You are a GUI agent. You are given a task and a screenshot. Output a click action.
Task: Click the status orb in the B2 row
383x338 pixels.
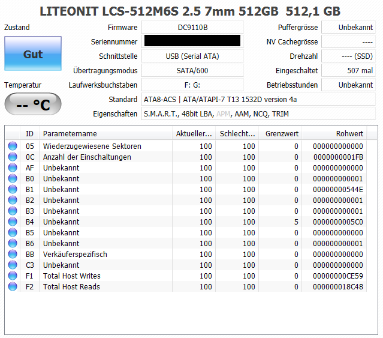[13, 200]
